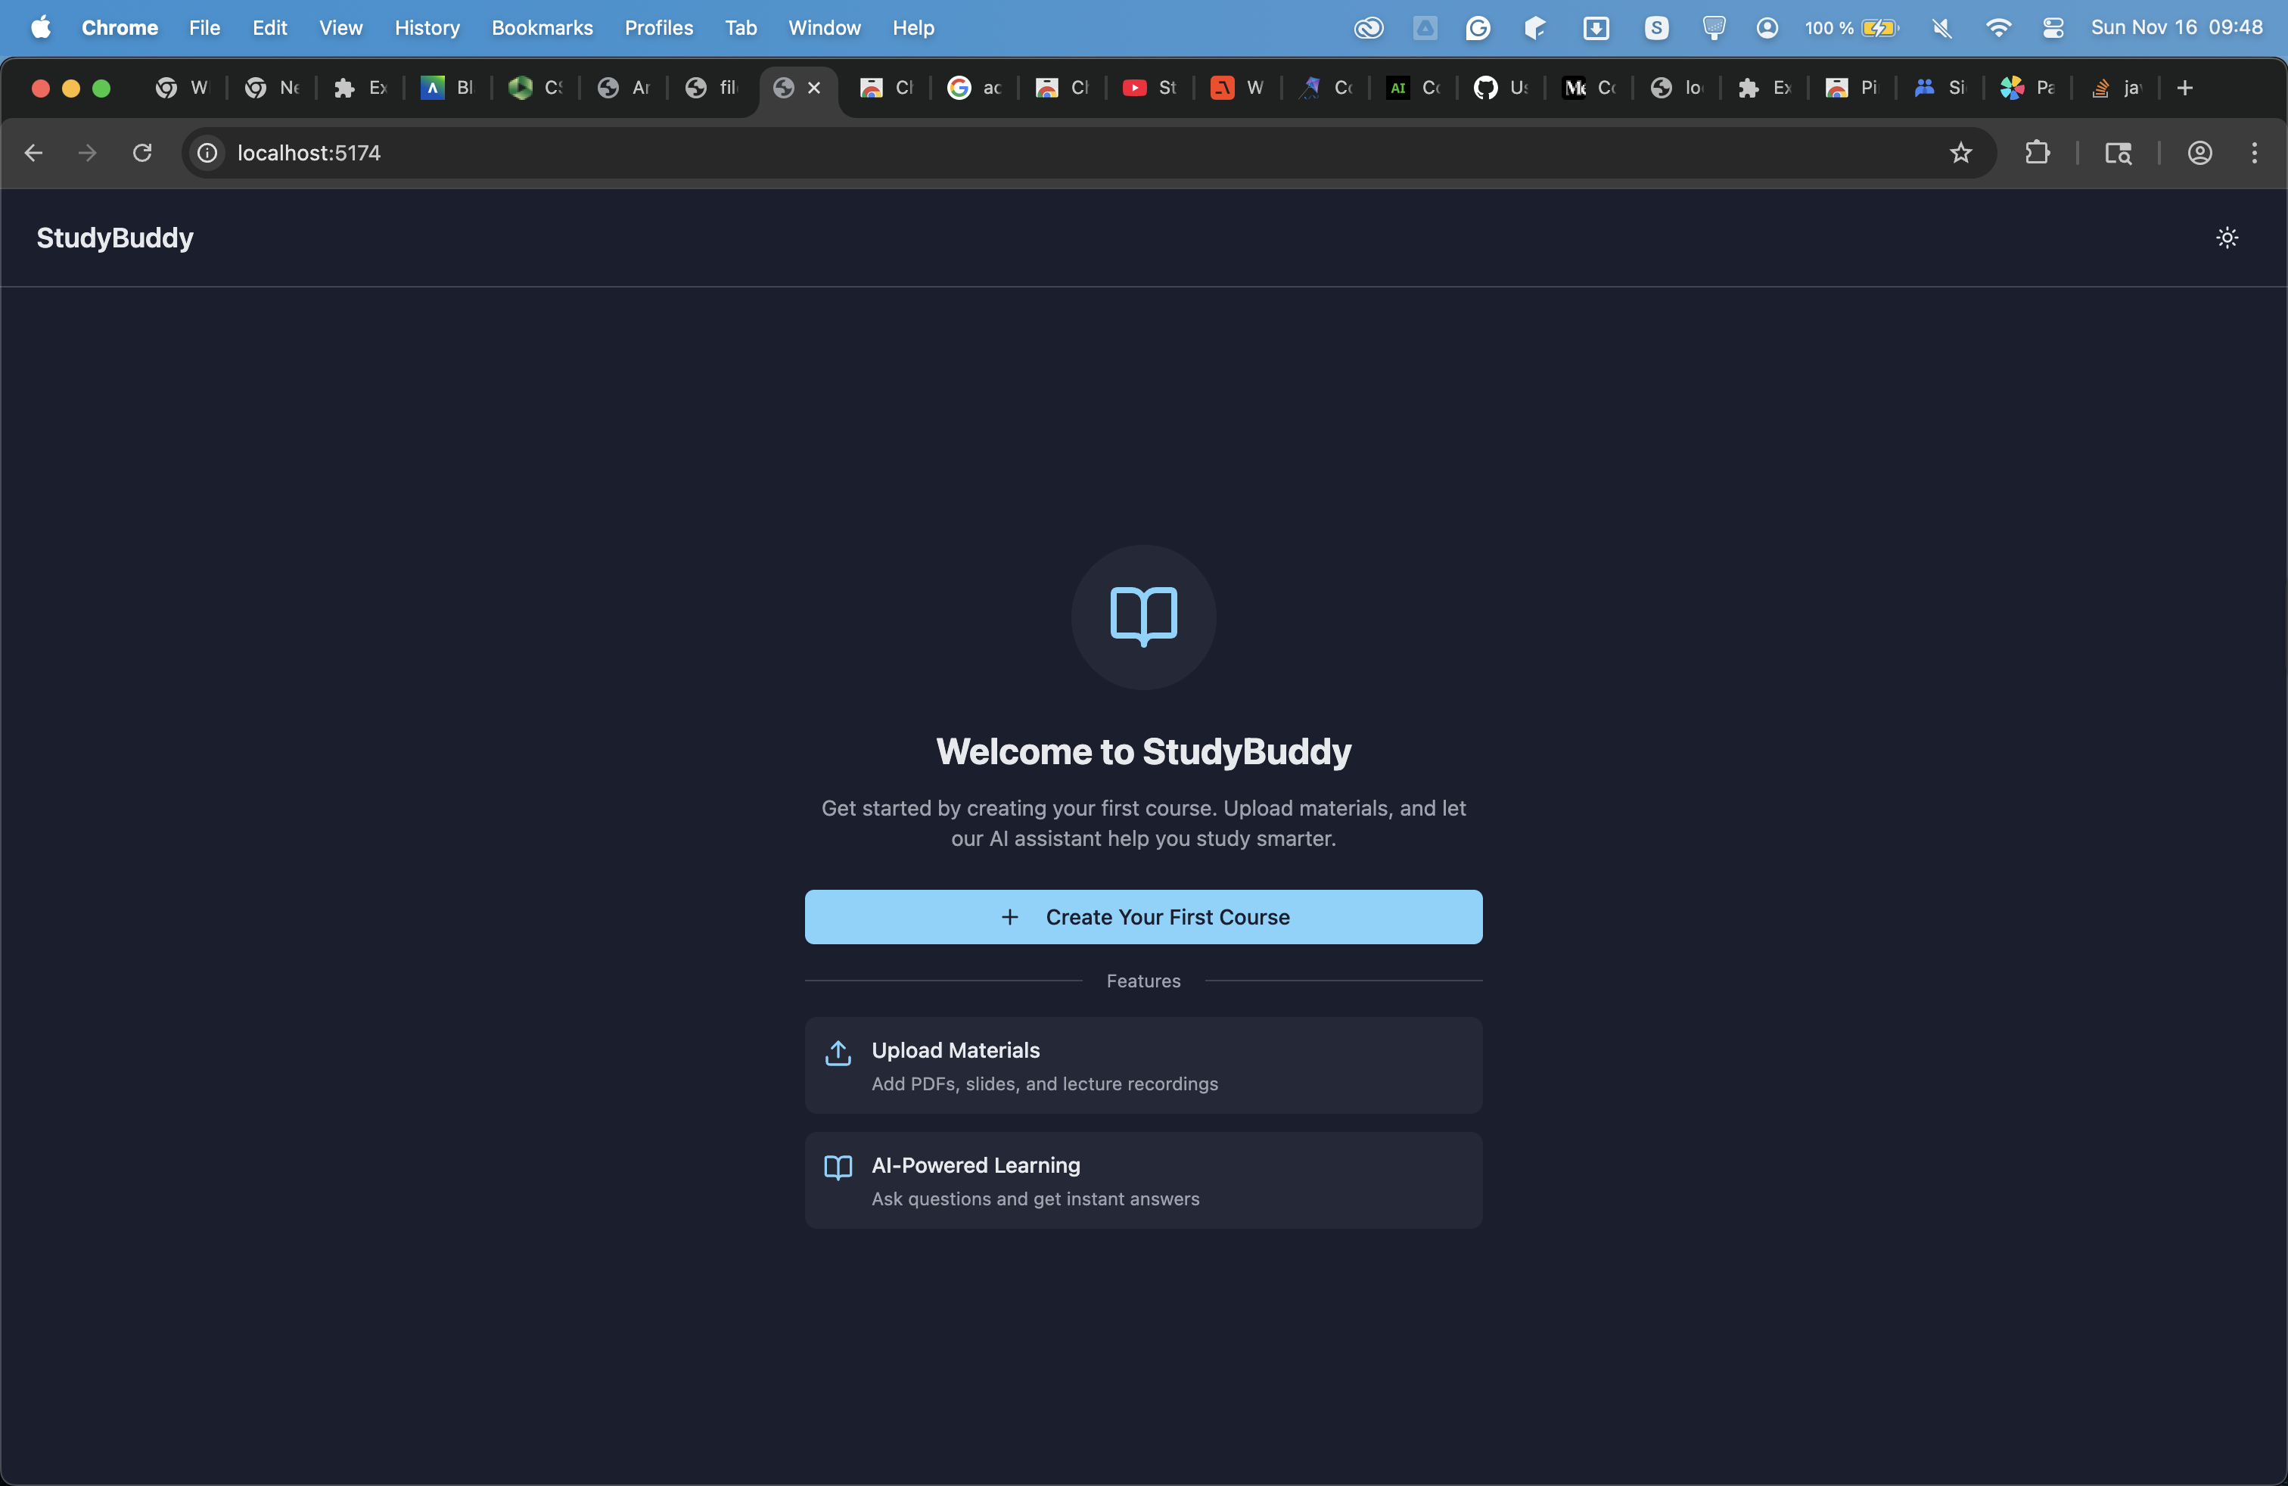Click the open book icon in circle
The height and width of the screenshot is (1486, 2288).
pos(1143,616)
